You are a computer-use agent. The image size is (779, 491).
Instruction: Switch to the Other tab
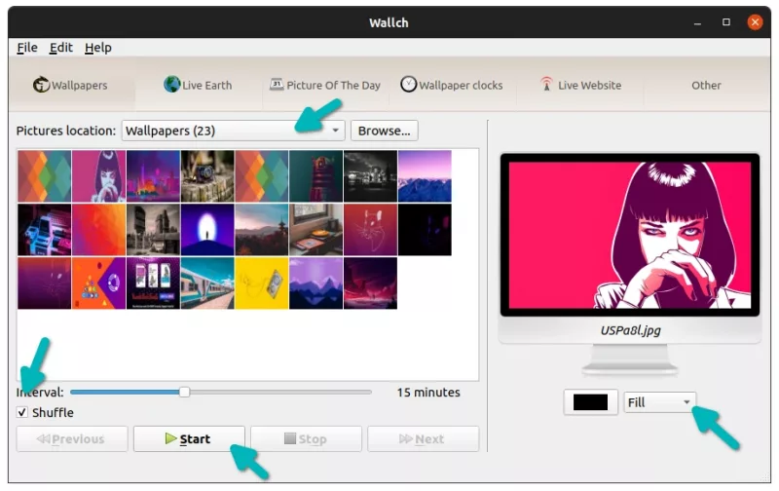(706, 85)
